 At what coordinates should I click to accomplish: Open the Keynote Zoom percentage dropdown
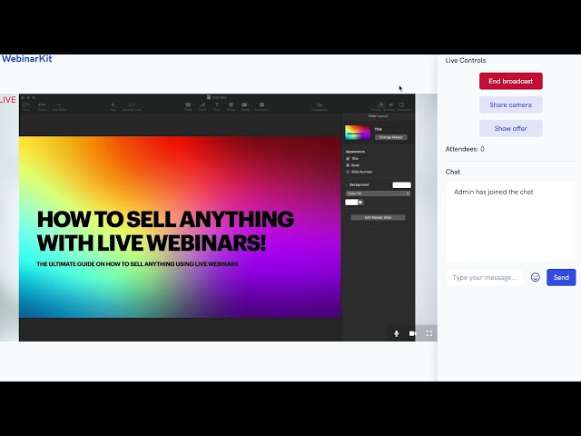[x=42, y=105]
